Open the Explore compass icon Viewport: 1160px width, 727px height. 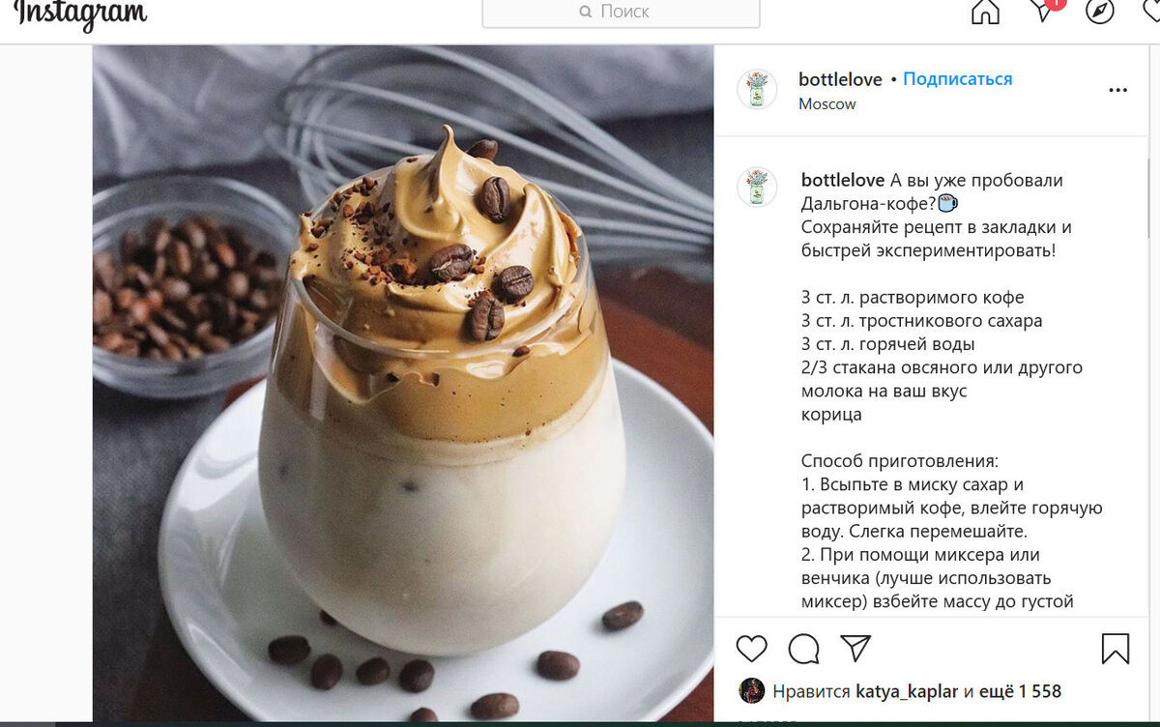1100,11
